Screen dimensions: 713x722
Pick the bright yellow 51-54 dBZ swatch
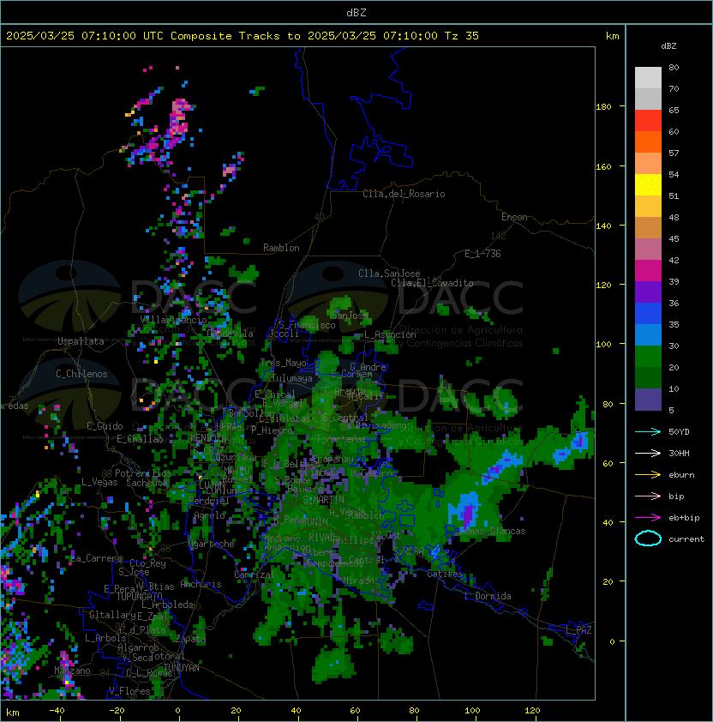pyautogui.click(x=648, y=185)
